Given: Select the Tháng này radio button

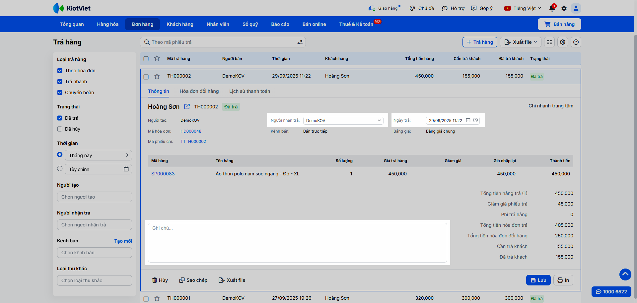Looking at the screenshot, I should point(60,154).
